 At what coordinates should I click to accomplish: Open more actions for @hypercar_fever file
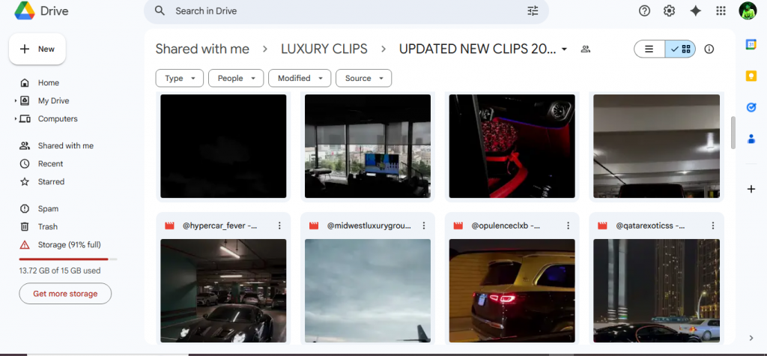coord(279,226)
